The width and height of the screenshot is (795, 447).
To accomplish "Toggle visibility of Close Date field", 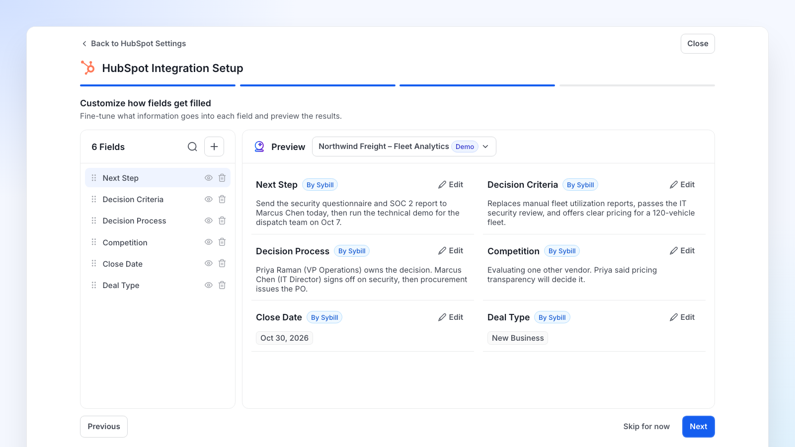I will click(x=209, y=263).
